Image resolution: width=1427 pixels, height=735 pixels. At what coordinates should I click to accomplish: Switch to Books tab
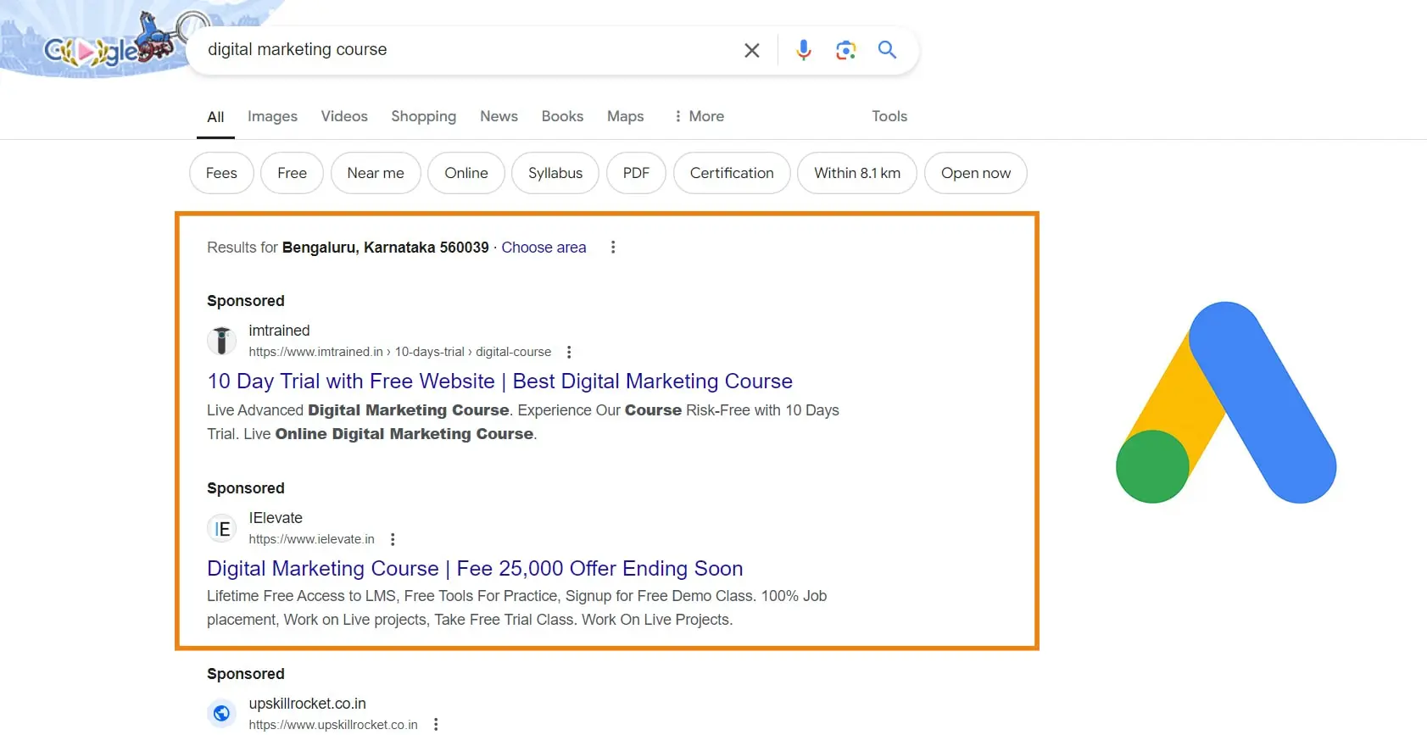point(562,116)
